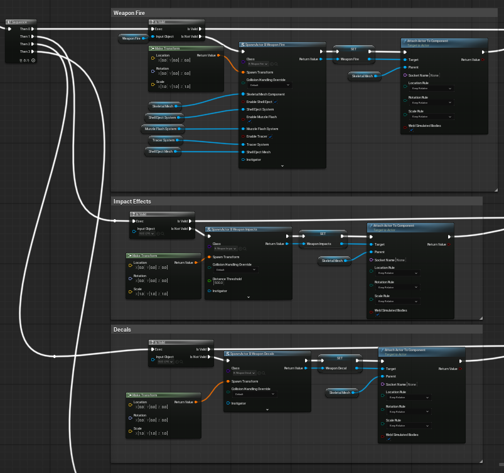Click the browse magnifier icon beside SpawnActor Weapon Decals Class

click(263, 373)
